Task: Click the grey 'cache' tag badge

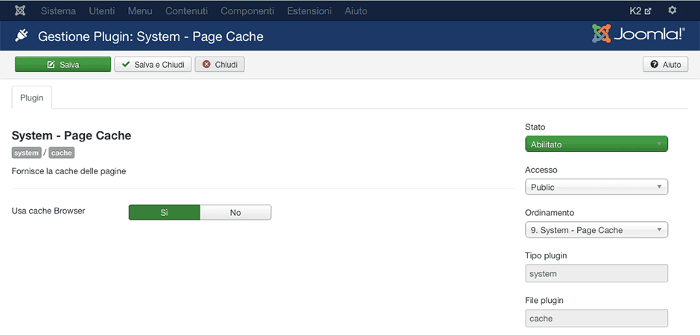Action: pos(62,153)
